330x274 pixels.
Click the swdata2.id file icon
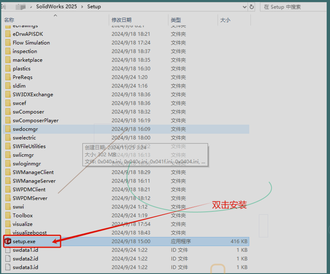click(x=8, y=258)
